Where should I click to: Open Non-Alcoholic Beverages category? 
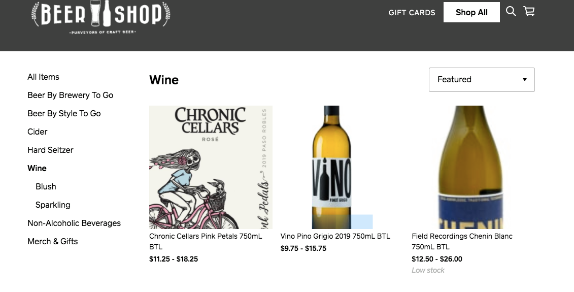[74, 223]
